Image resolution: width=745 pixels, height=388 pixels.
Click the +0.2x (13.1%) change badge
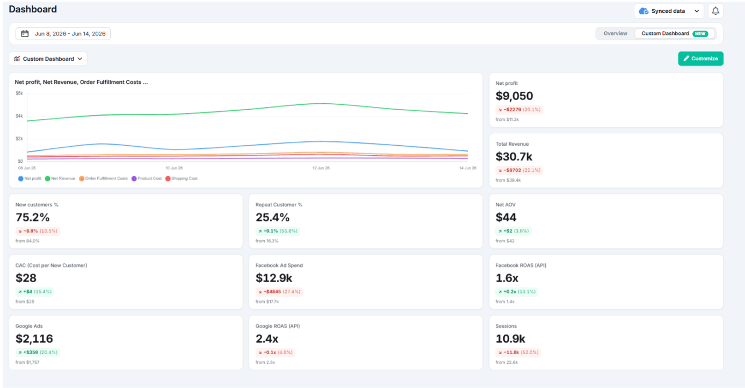coord(517,292)
